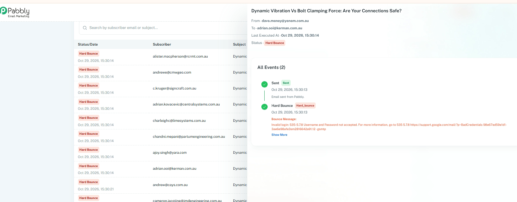
Task: Select adrian.ooi@kerman.com.au in the subscriber table
Action: point(175,169)
